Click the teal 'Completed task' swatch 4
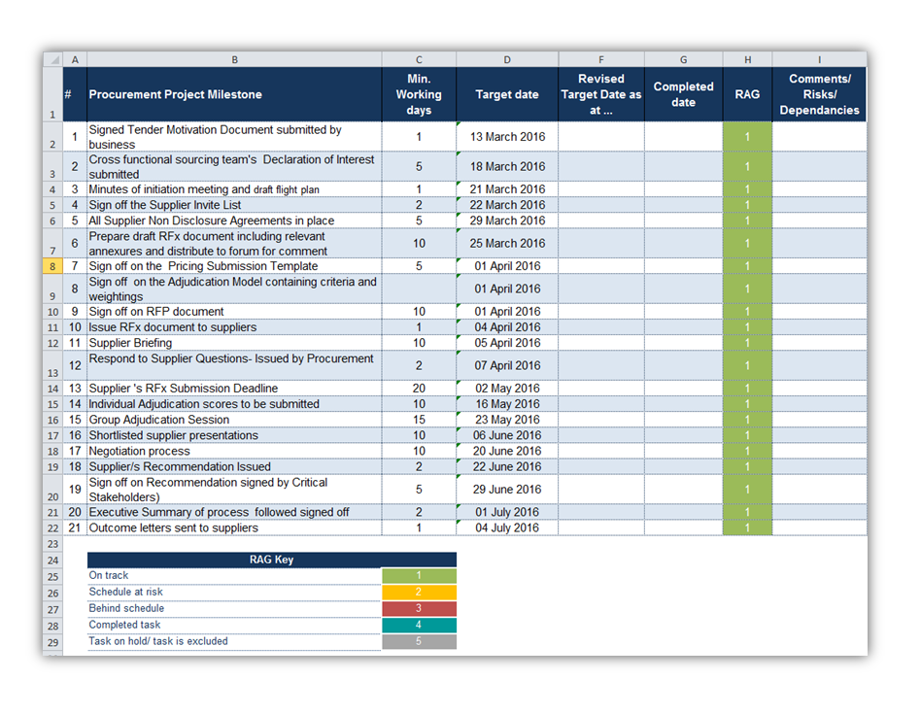Screen dimensions: 921x714 click(419, 625)
